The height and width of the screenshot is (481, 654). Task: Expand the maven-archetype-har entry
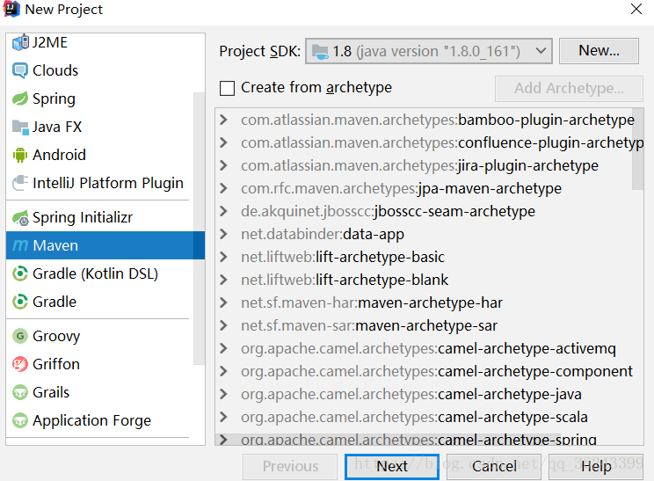(x=224, y=302)
